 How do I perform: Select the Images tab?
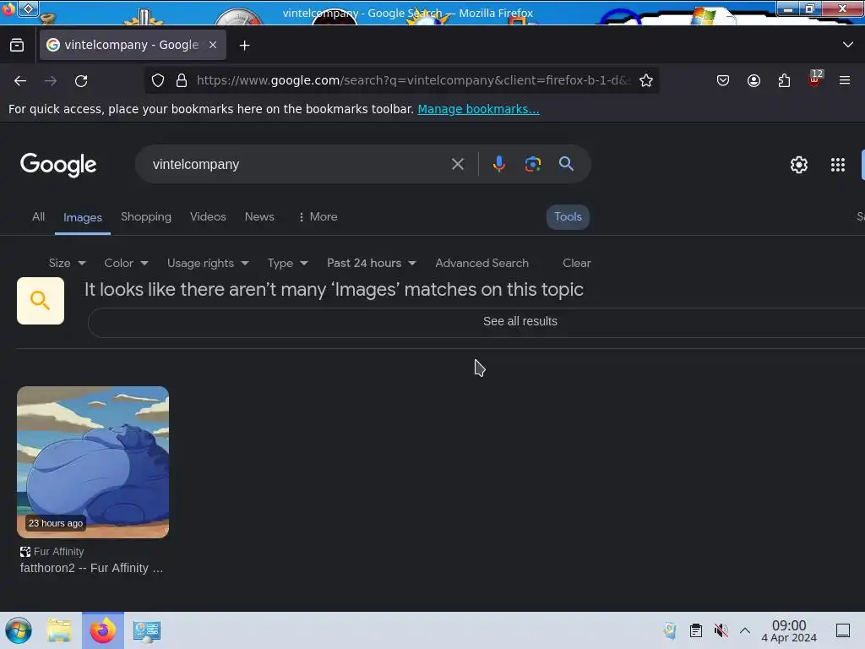click(x=83, y=217)
